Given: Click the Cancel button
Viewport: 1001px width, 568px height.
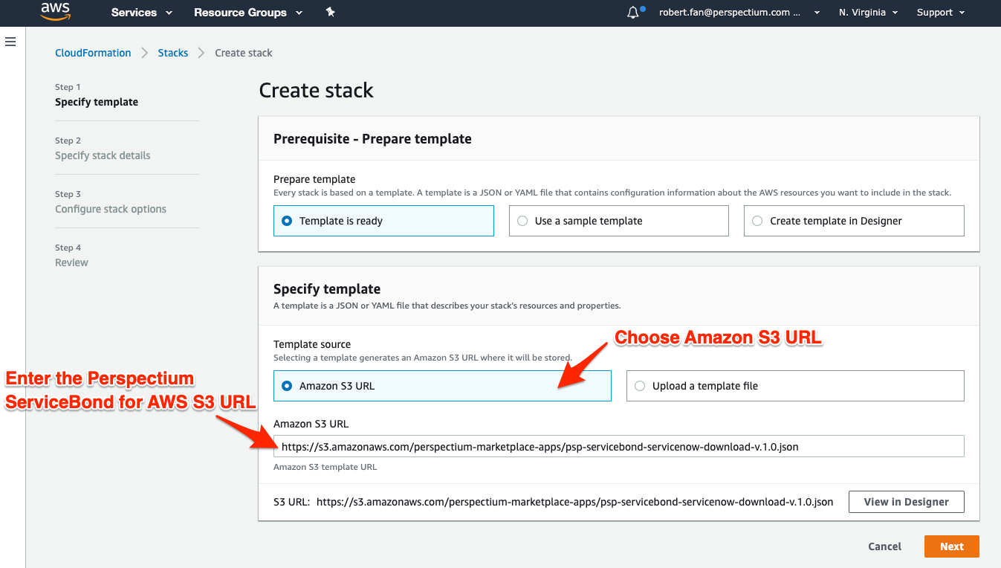Looking at the screenshot, I should [x=884, y=546].
